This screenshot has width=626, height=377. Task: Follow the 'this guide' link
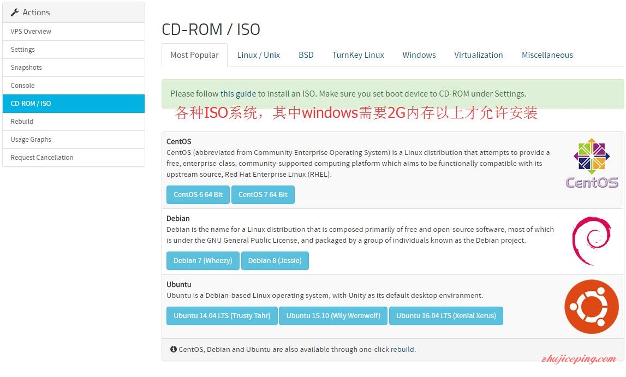point(238,94)
